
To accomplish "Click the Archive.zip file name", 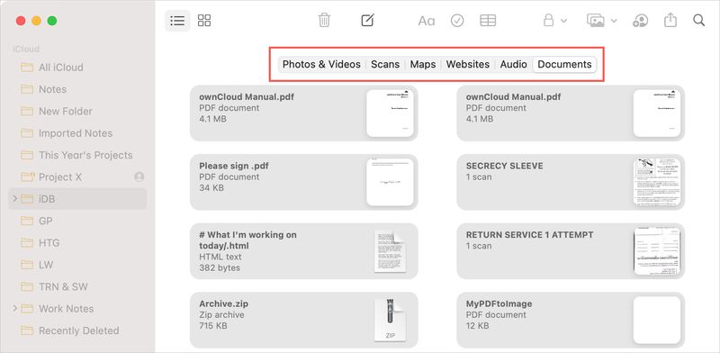I will pyautogui.click(x=223, y=303).
